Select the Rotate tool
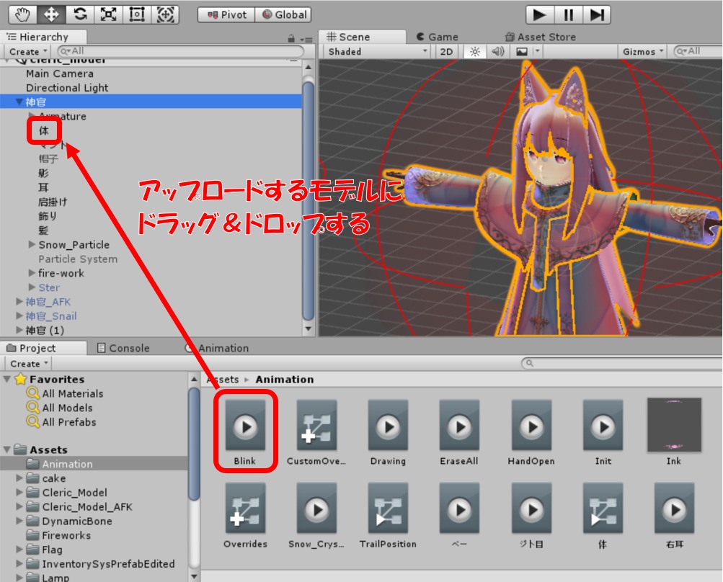This screenshot has height=582, width=723. click(x=80, y=14)
